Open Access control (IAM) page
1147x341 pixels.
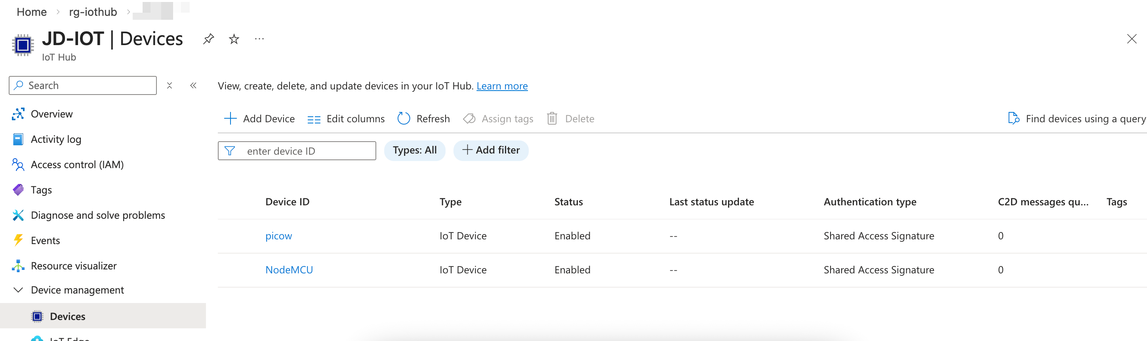pos(77,165)
